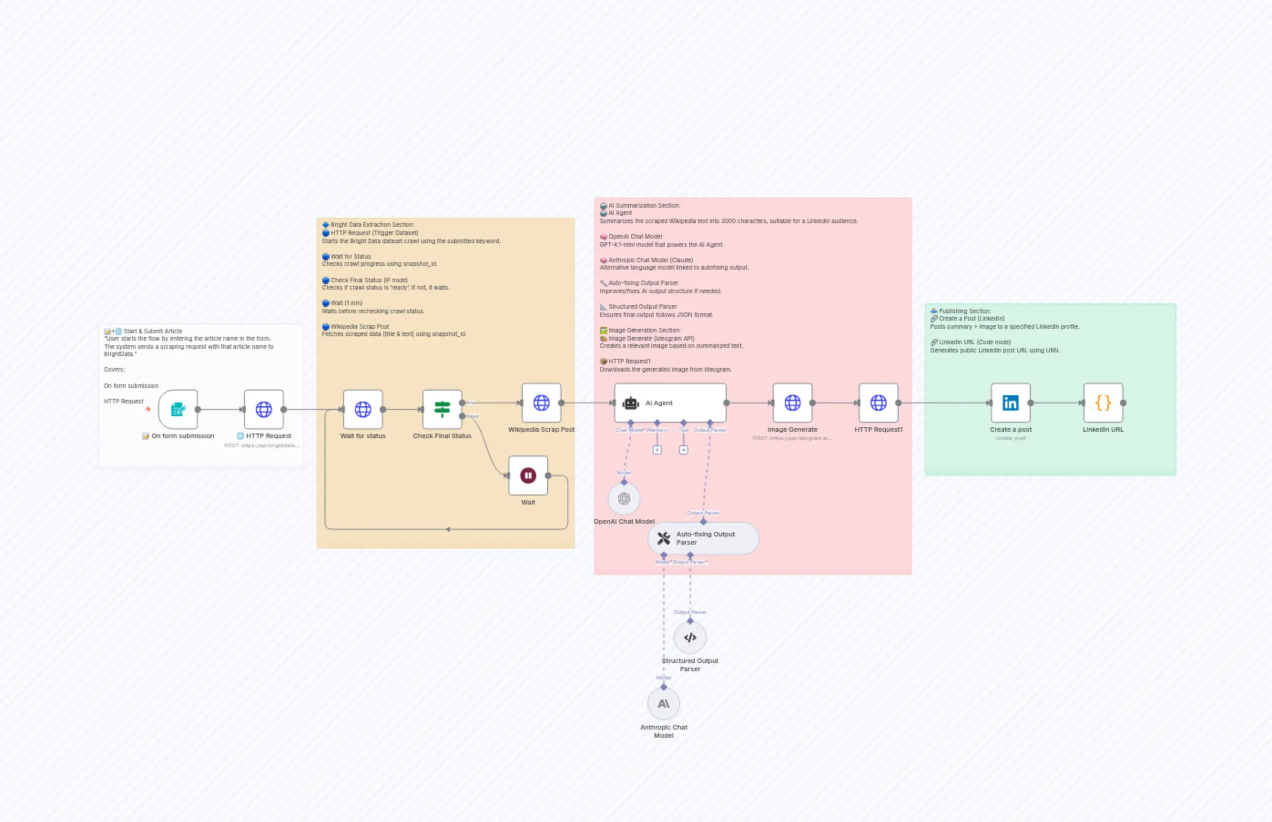Click the plus to add a Tool to AI Agent
Viewport: 1272px width, 822px height.
pyautogui.click(x=684, y=450)
